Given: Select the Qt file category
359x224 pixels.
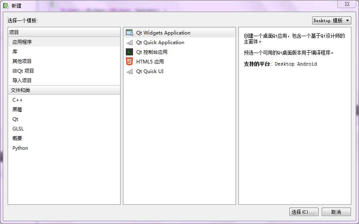Looking at the screenshot, I should [64, 119].
